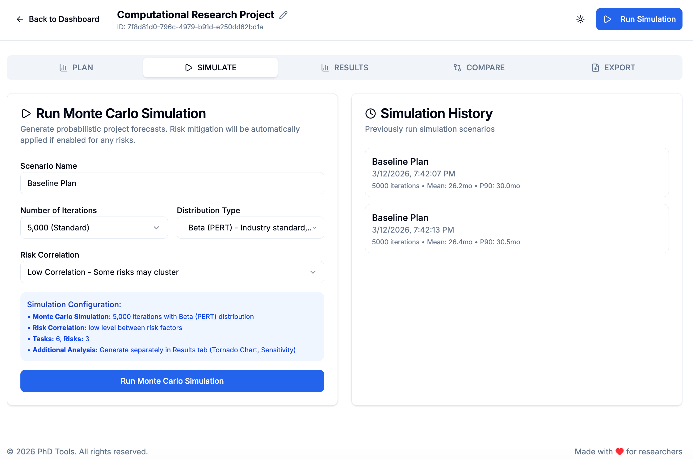693x459 pixels.
Task: Click the clock icon beside Simulation History
Action: pyautogui.click(x=370, y=114)
